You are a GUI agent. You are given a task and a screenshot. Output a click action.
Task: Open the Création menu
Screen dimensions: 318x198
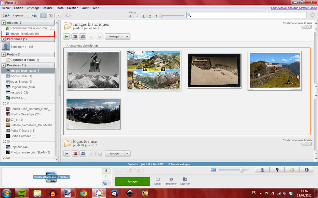pyautogui.click(x=73, y=8)
